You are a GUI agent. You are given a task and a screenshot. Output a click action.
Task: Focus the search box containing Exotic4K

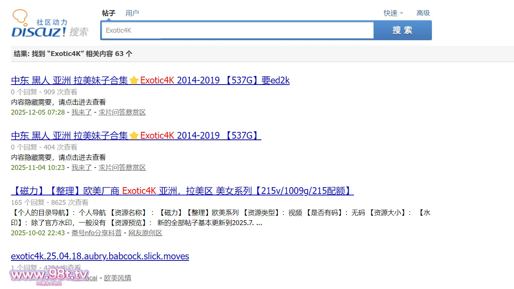pyautogui.click(x=237, y=30)
